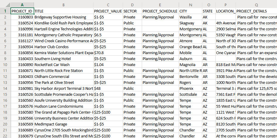Select row 1 header
This screenshot has height=138, width=277.
(5, 11)
